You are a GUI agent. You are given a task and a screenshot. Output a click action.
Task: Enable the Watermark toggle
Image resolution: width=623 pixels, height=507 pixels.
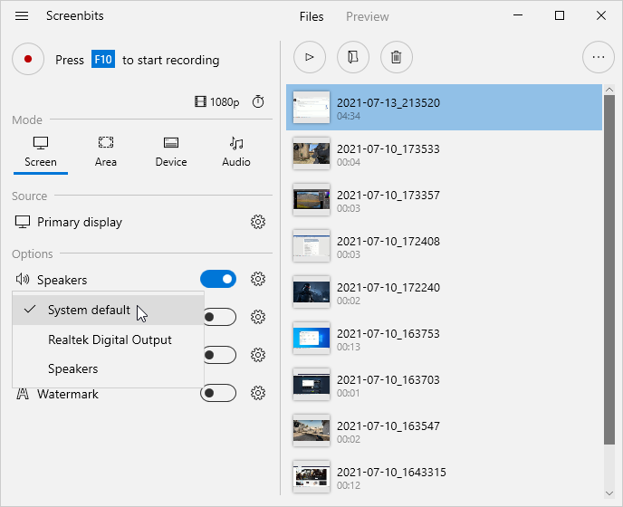tap(218, 393)
